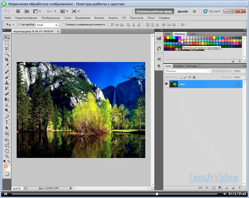Viewport: 249px width, 198px height.
Task: Open the Фильтр menu
Action: pyautogui.click(x=99, y=18)
